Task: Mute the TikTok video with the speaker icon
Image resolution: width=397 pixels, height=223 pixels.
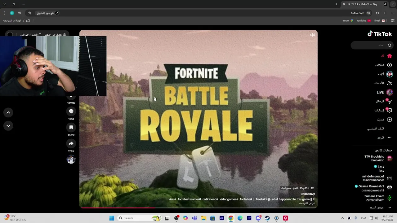Action: (312, 35)
